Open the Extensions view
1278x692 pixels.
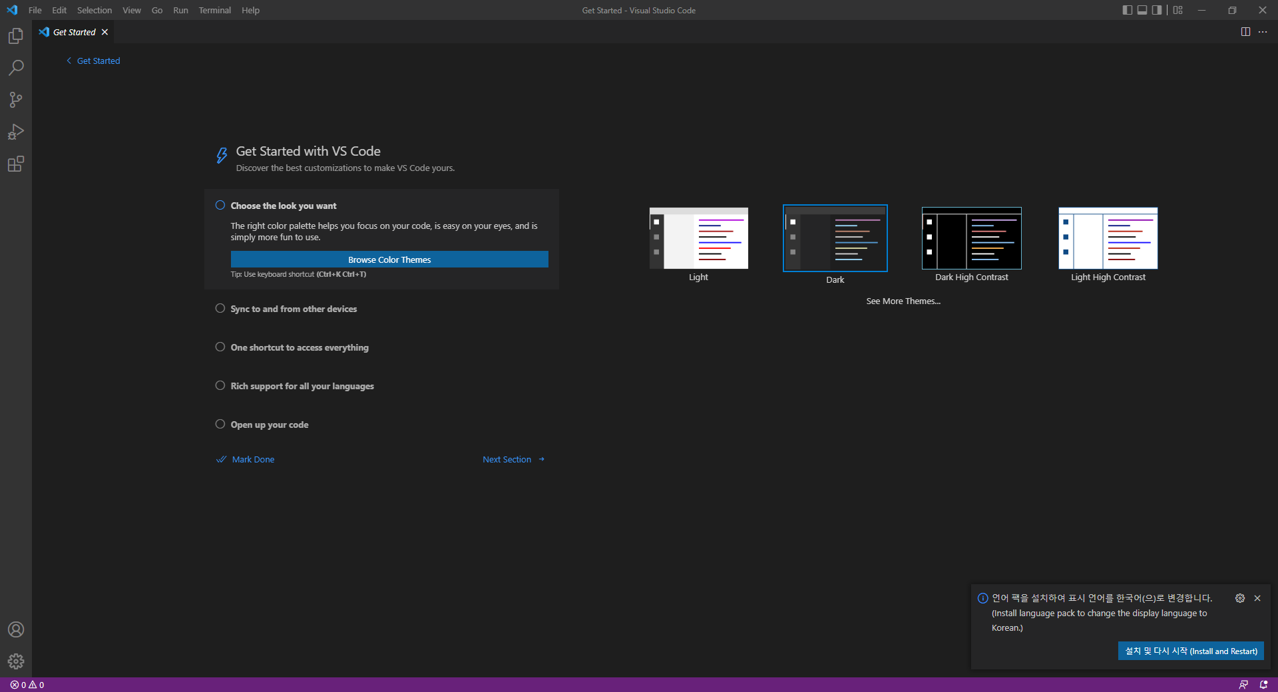pyautogui.click(x=16, y=164)
